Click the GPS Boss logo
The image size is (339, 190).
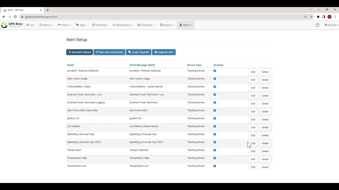12,25
